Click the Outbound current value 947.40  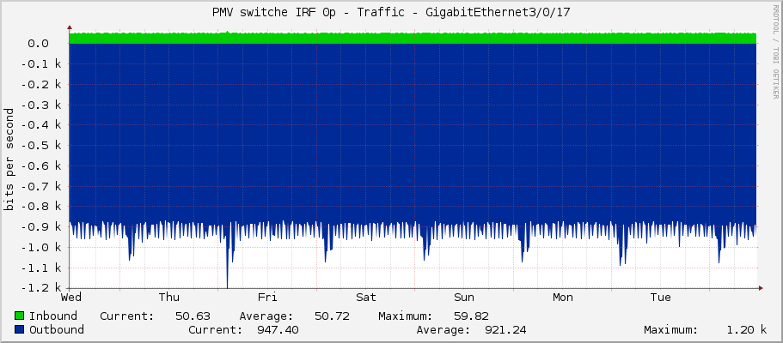coord(278,329)
